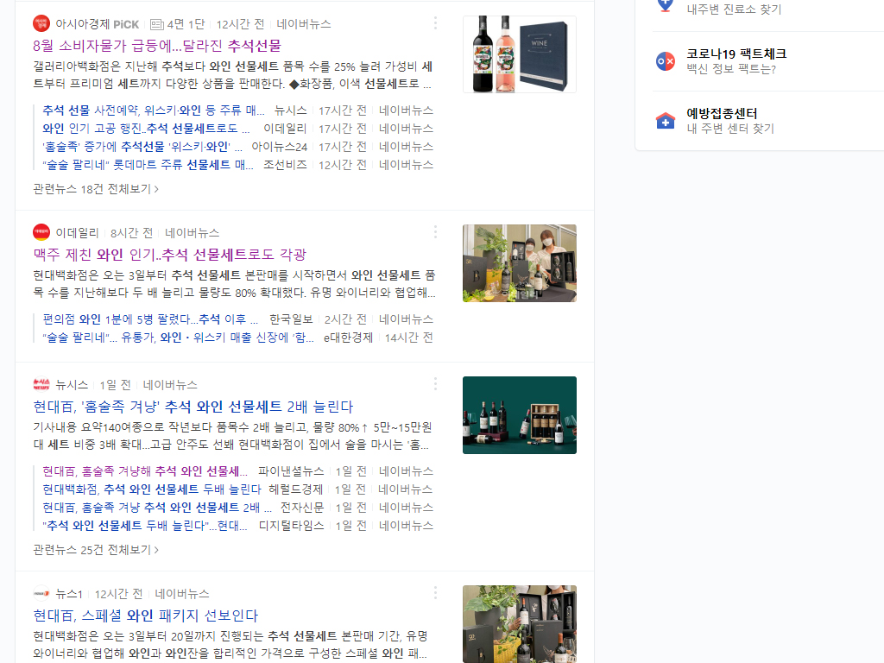The height and width of the screenshot is (663, 884).
Task: Click the 이데일리 publisher logo icon
Action: pyautogui.click(x=41, y=232)
